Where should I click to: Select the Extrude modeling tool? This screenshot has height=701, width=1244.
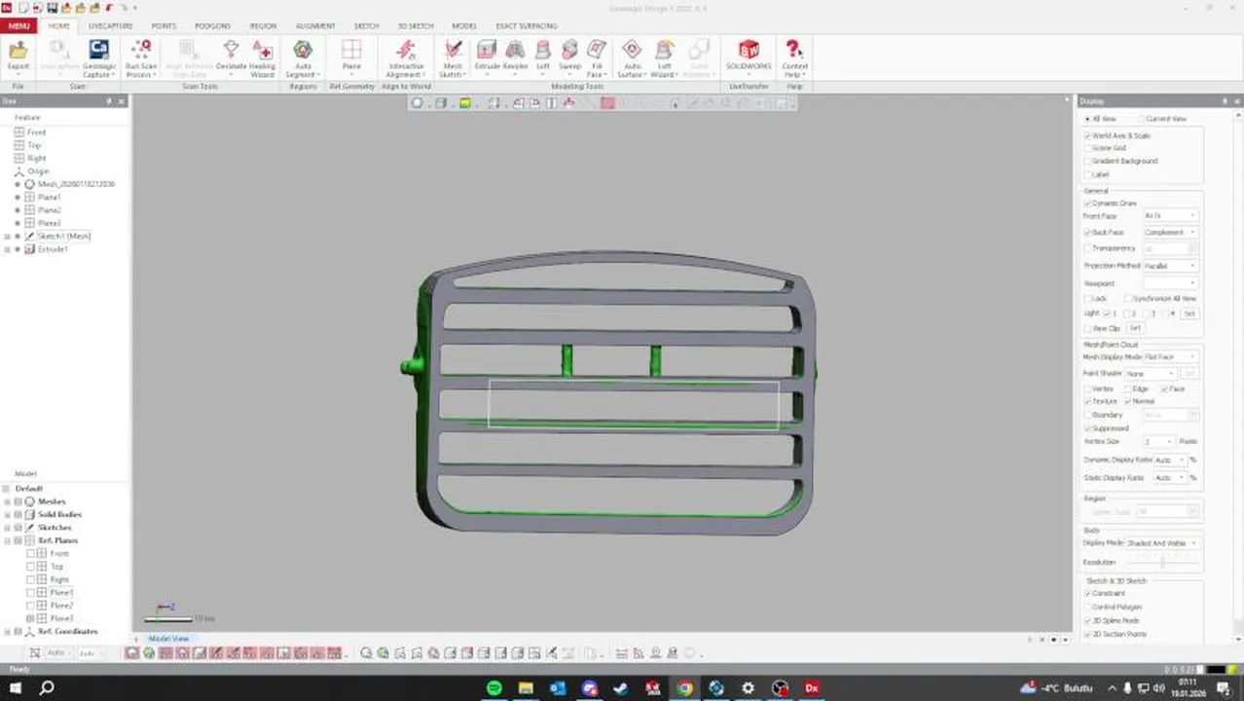(x=487, y=55)
